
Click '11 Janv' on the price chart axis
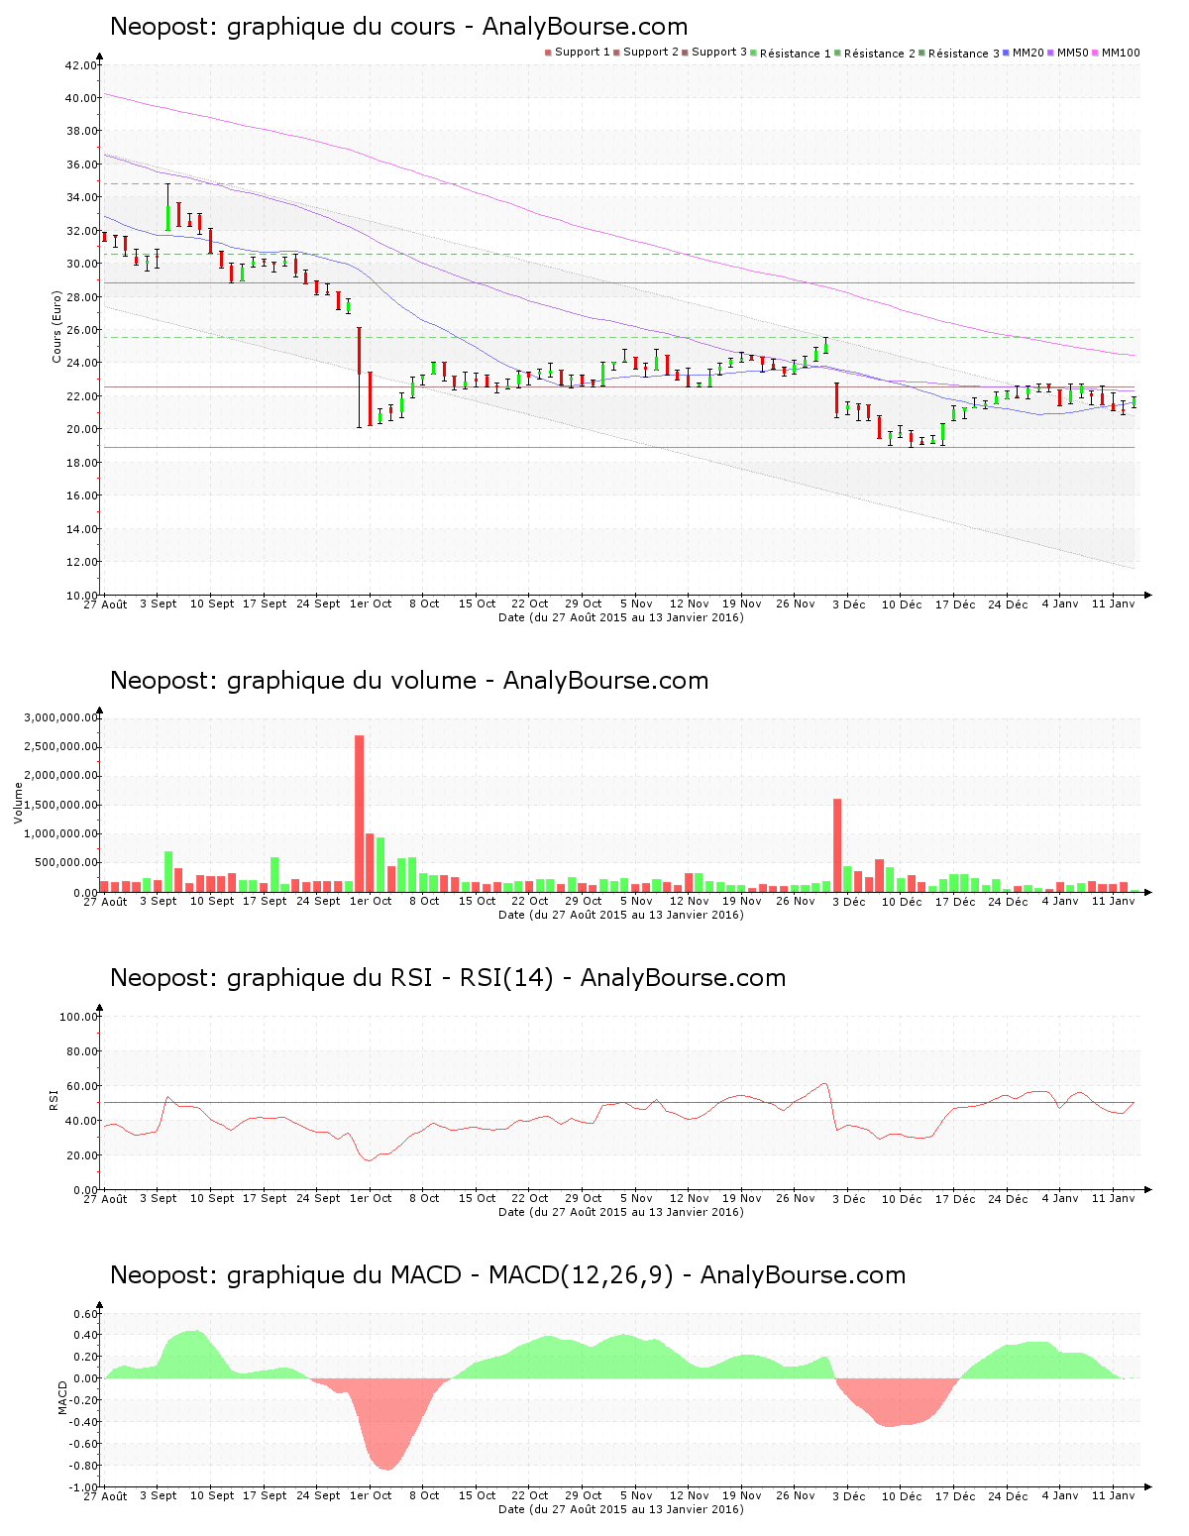tap(1114, 603)
